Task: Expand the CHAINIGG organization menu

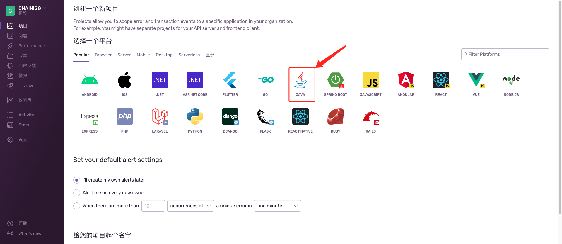Action: (x=32, y=8)
